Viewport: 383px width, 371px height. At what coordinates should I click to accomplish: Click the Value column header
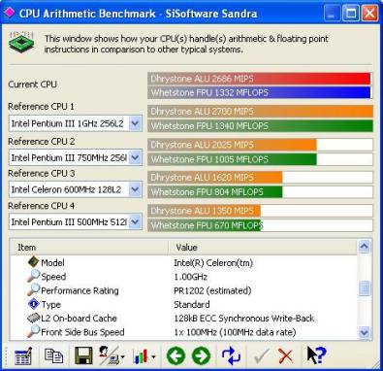[x=263, y=248]
